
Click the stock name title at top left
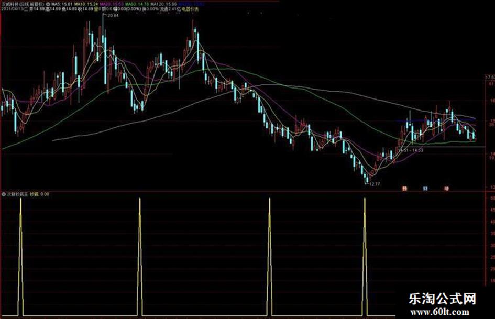(23, 4)
